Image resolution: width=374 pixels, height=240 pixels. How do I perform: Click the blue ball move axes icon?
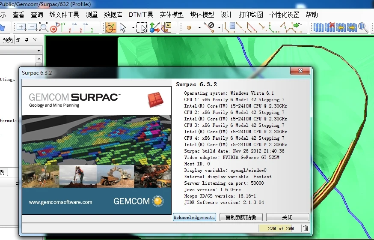(154, 27)
